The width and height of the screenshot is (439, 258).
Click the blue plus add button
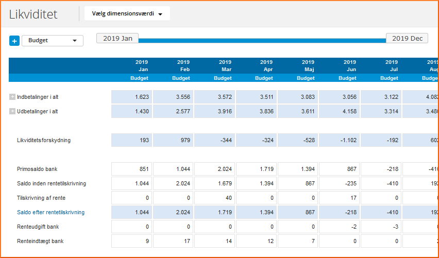pos(14,41)
